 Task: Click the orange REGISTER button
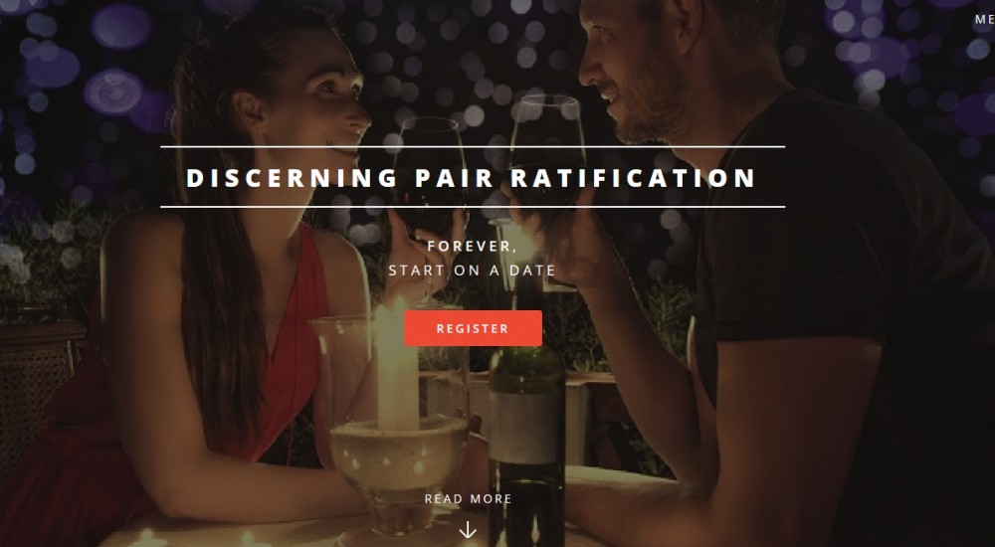[x=473, y=328]
